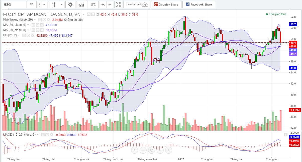The height and width of the screenshot is (162, 302).
Task: Click the compare symbols scales icon
Action: click(x=93, y=5)
